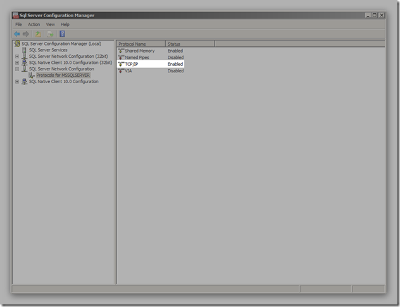Click the SQL Server Services tree icon
This screenshot has width=400, height=307.
(24, 50)
